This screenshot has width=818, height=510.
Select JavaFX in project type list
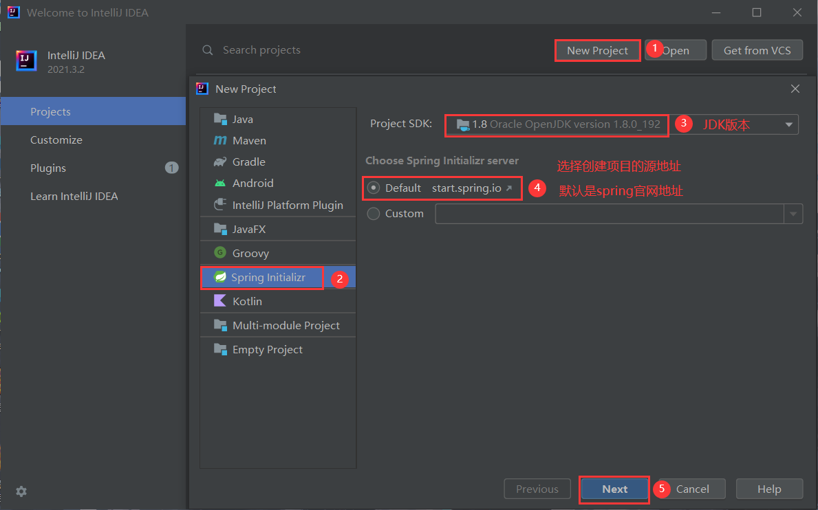(x=278, y=229)
